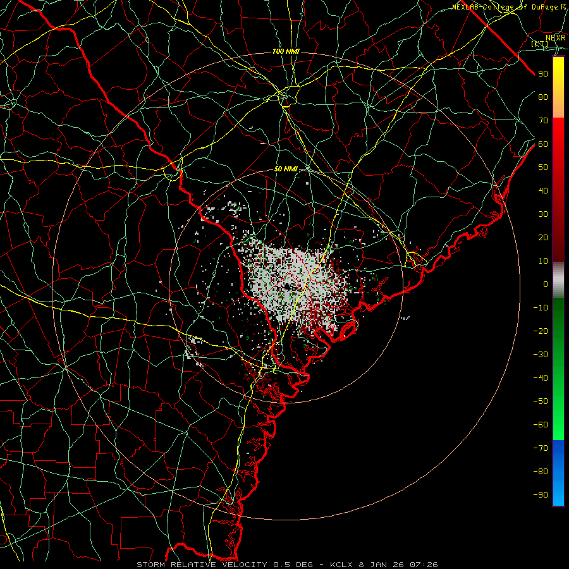Click the NEXR label above the scale
The image size is (569, 569).
(x=555, y=38)
